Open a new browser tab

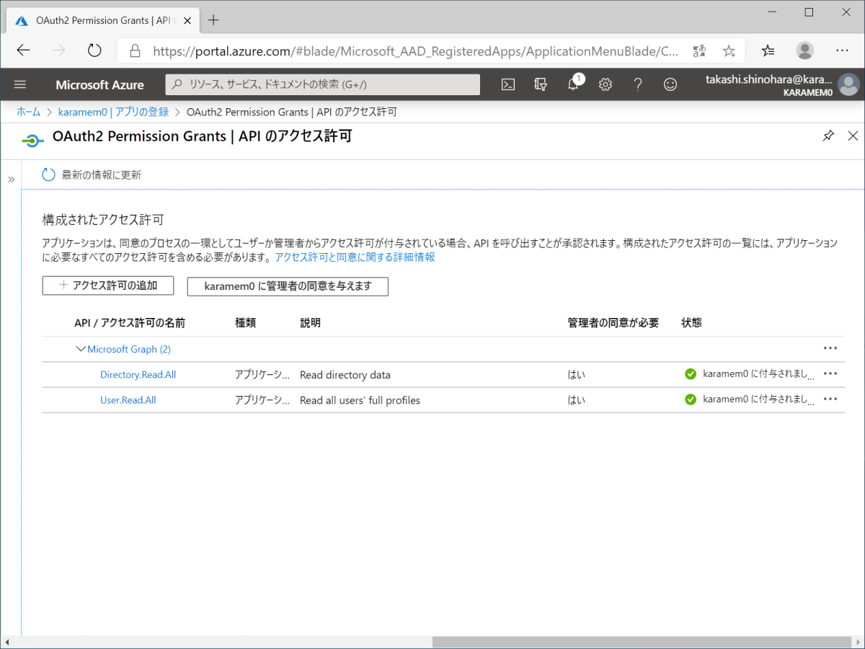tap(213, 19)
